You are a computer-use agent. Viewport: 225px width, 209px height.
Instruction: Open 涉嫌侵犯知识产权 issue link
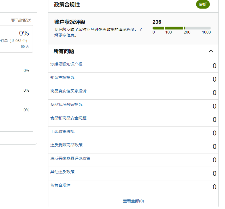(66, 64)
